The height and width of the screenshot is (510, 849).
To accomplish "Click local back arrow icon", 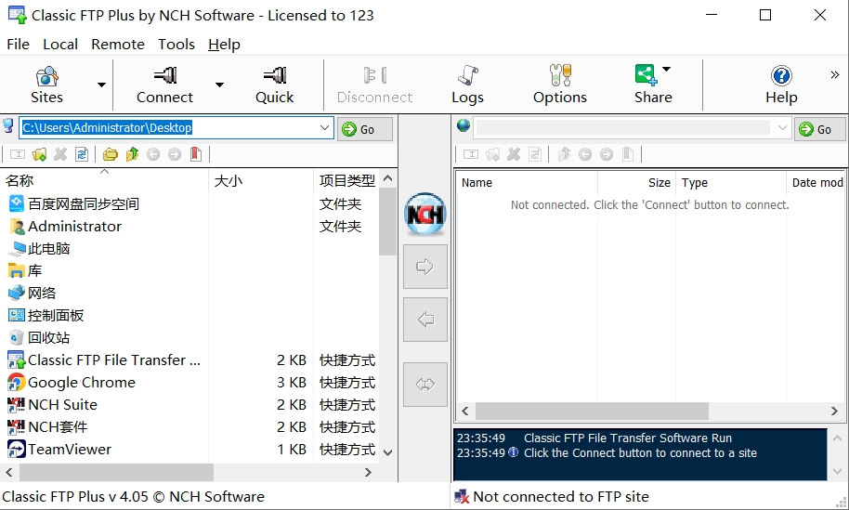I will coord(153,154).
